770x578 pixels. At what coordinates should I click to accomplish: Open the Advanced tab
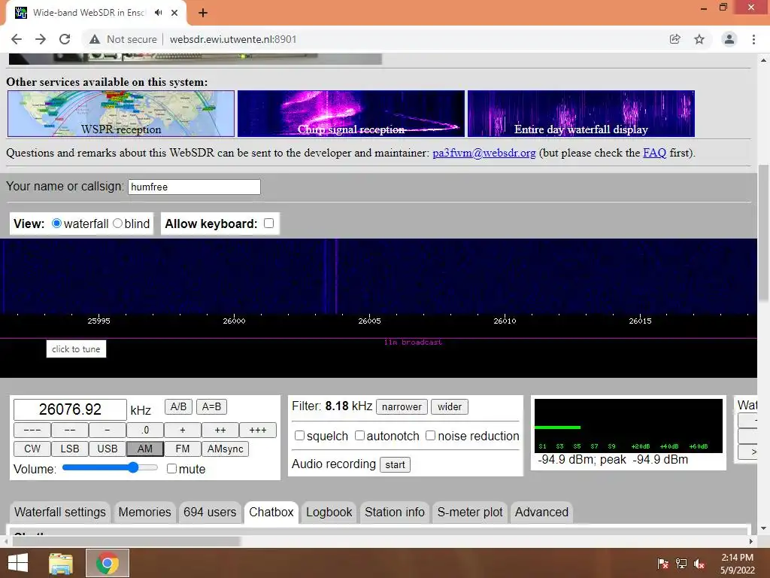tap(541, 512)
